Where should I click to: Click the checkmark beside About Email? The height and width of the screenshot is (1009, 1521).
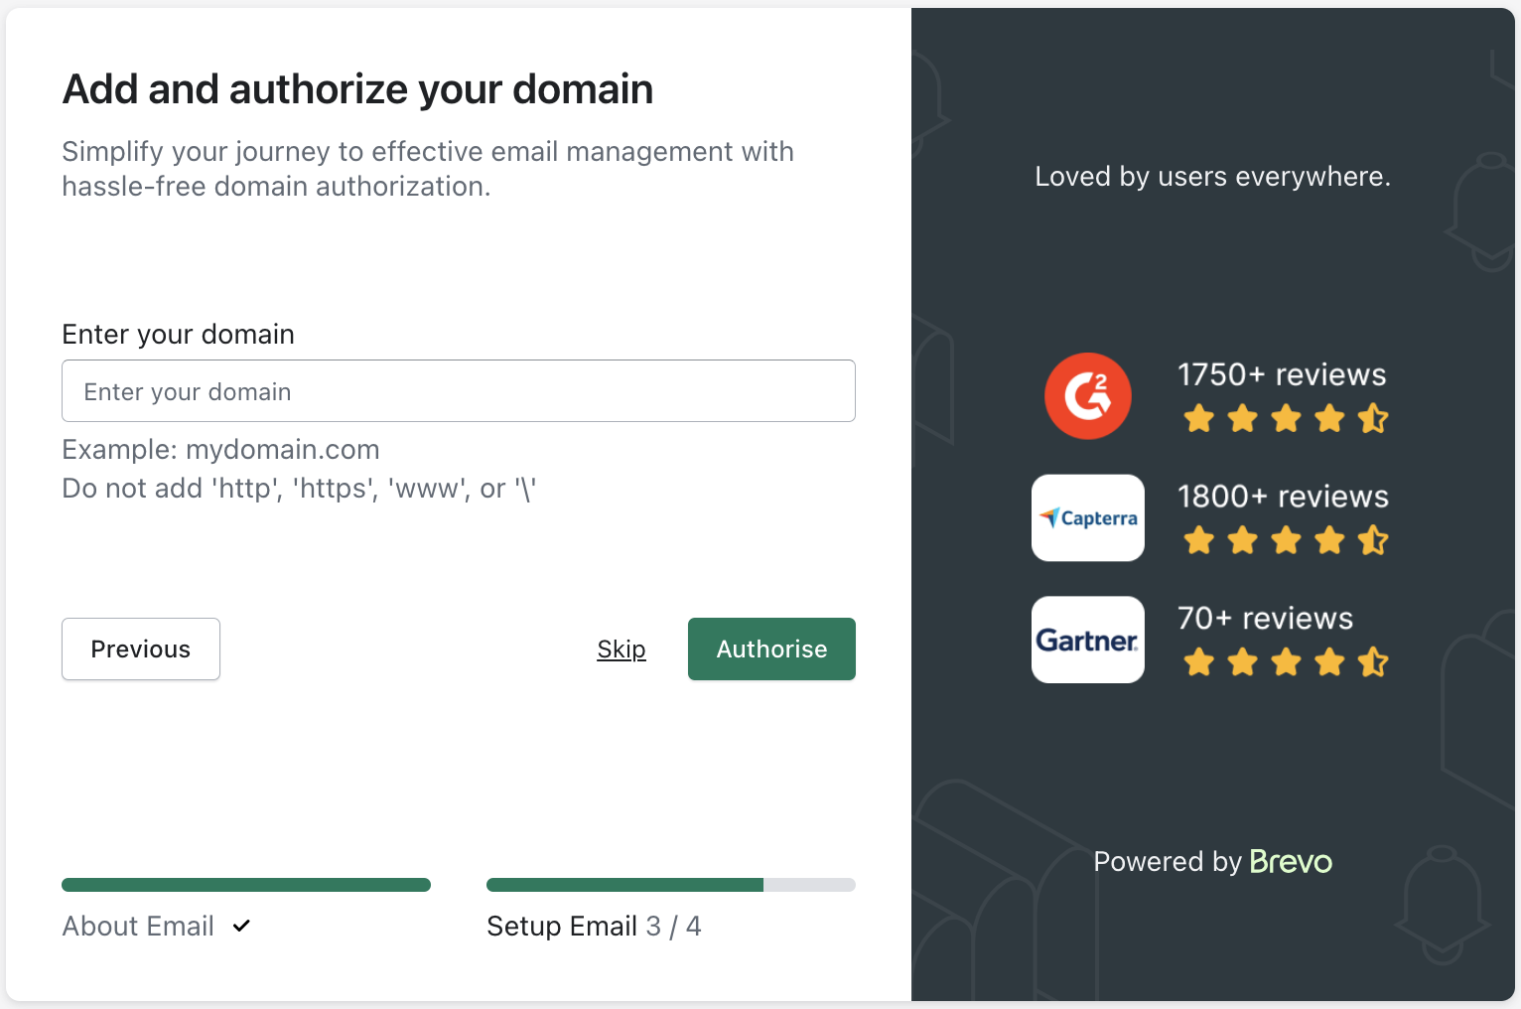click(x=240, y=926)
